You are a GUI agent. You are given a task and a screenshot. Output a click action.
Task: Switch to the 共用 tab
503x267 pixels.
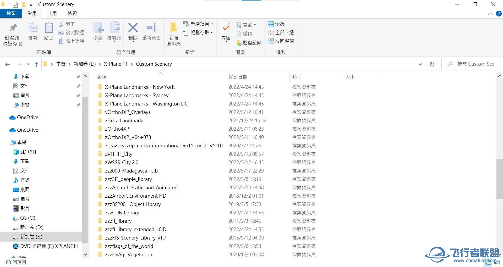(52, 13)
